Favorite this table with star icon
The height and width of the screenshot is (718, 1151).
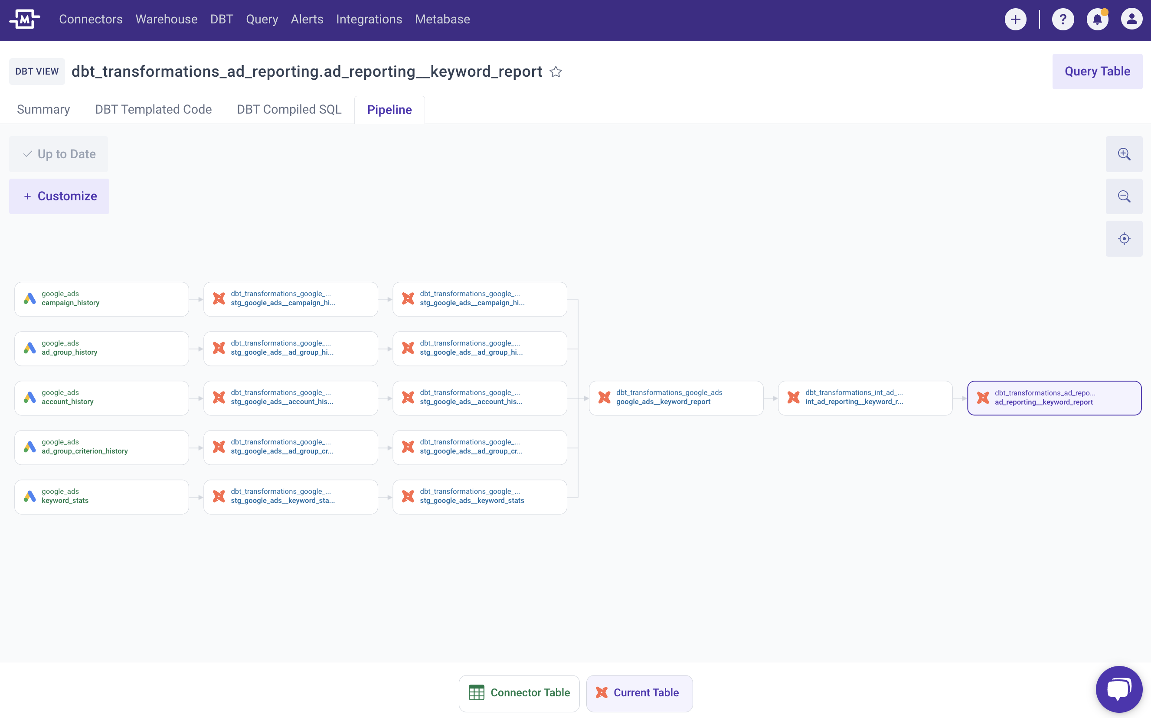[x=556, y=72]
